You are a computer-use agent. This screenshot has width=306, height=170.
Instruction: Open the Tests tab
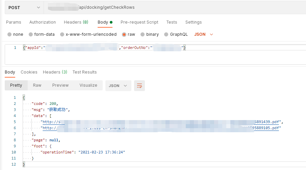(x=172, y=22)
